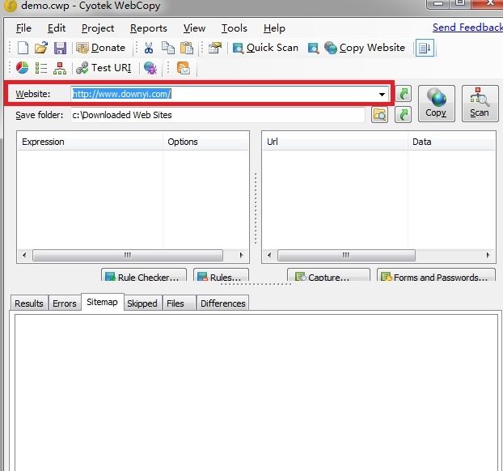The image size is (503, 471).
Task: Open Forms and Passwords
Action: 436,275
